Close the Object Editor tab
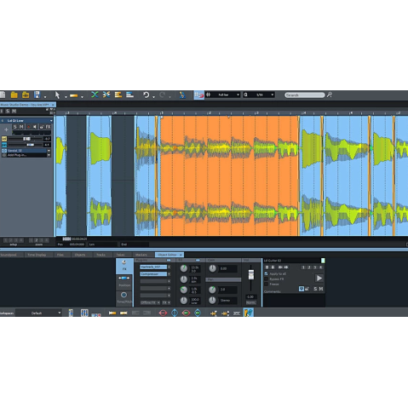 [181, 255]
